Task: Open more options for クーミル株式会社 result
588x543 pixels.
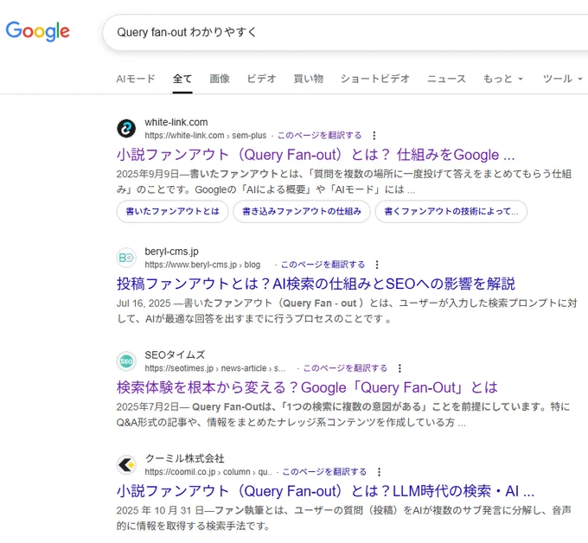Action: point(379,472)
